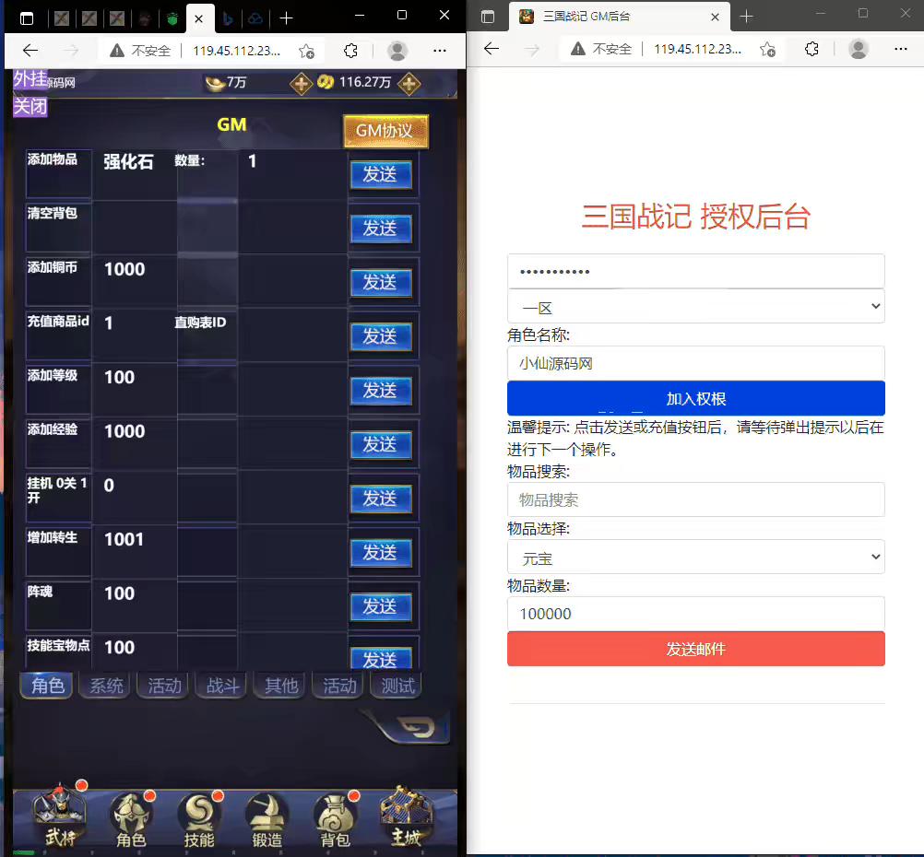924x857 pixels.
Task: Switch to the 测试 GM tab
Action: coord(397,686)
